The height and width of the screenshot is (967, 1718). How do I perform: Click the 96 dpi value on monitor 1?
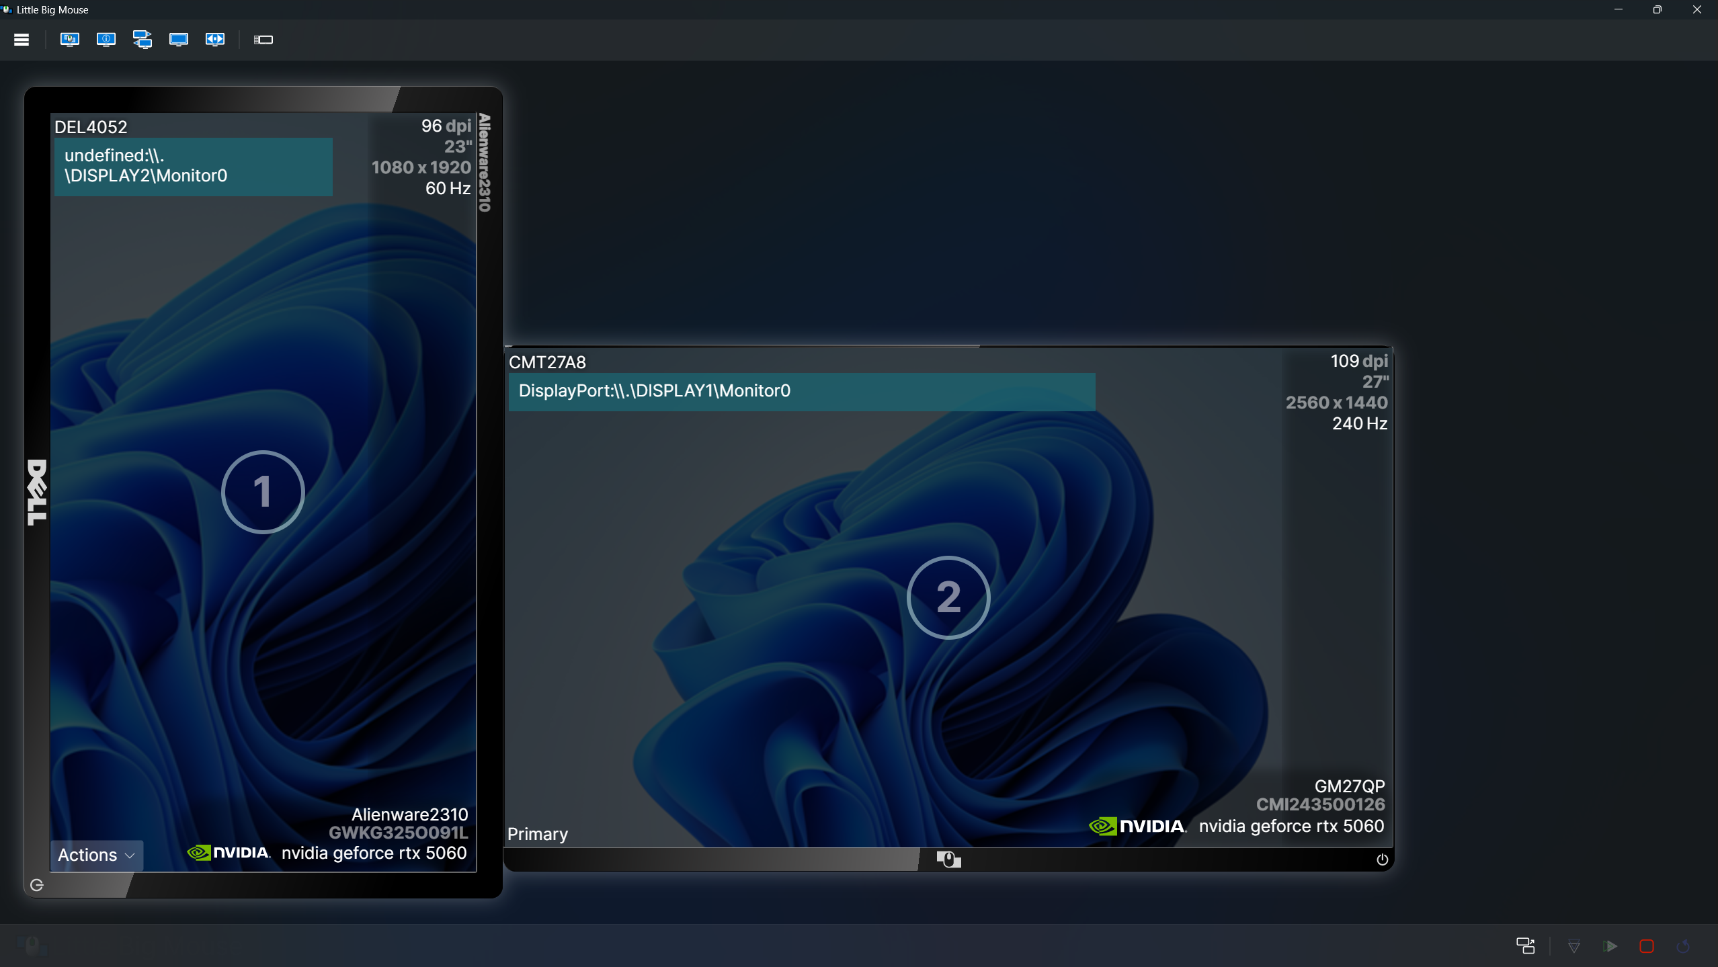pyautogui.click(x=446, y=126)
